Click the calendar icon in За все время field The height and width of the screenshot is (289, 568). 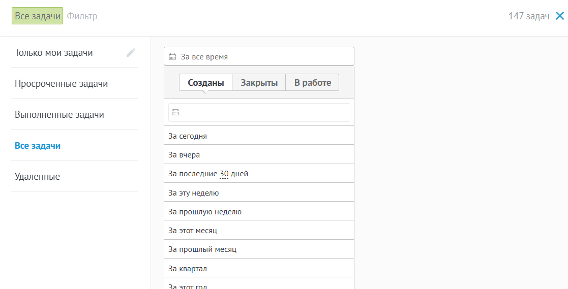[172, 57]
